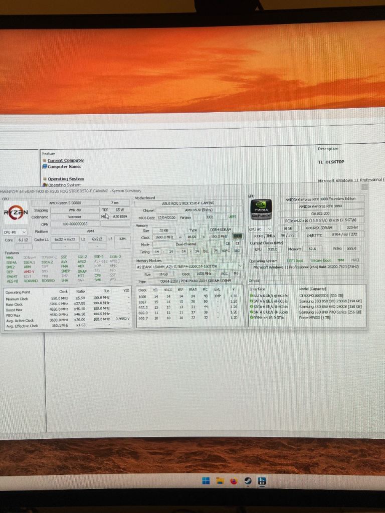385x513 pixels.
Task: Click the first SATA drive status indicator
Action: pos(252,296)
